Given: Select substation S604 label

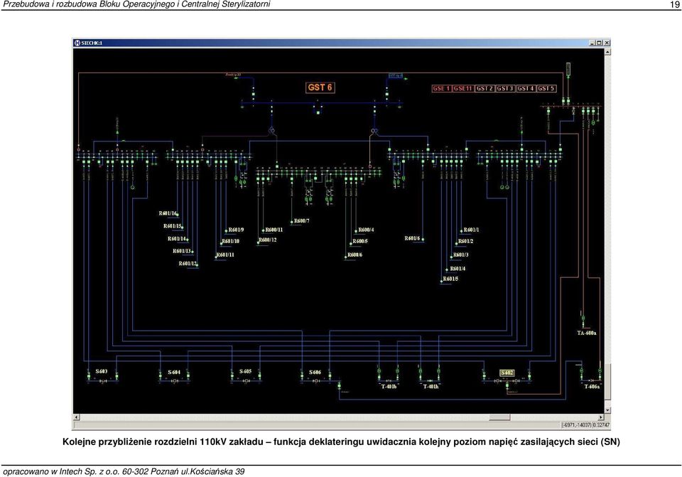Looking at the screenshot, I should (174, 373).
